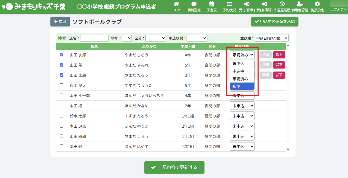Open the TOP home icon
Viewport: 348px width, 178px height.
coord(176,4)
